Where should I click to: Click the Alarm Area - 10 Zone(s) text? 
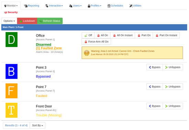49,52
